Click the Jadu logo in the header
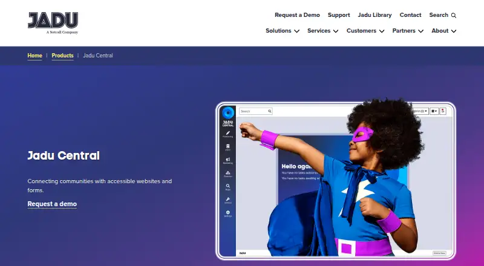 [53, 23]
